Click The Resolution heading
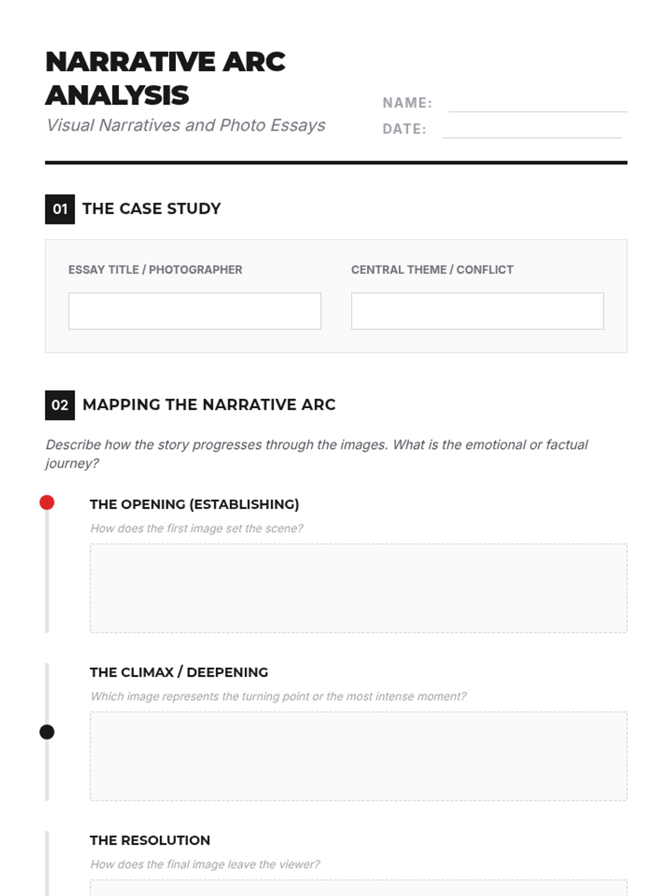This screenshot has width=672, height=896. coord(150,840)
